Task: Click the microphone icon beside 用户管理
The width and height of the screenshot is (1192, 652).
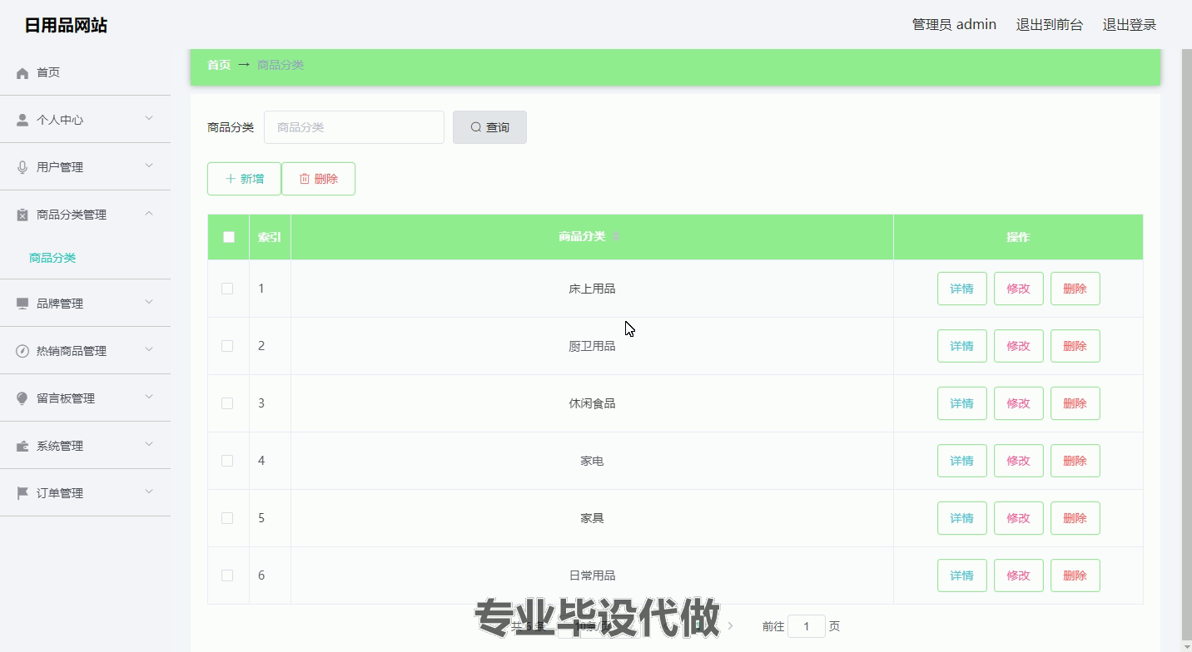Action: point(22,167)
